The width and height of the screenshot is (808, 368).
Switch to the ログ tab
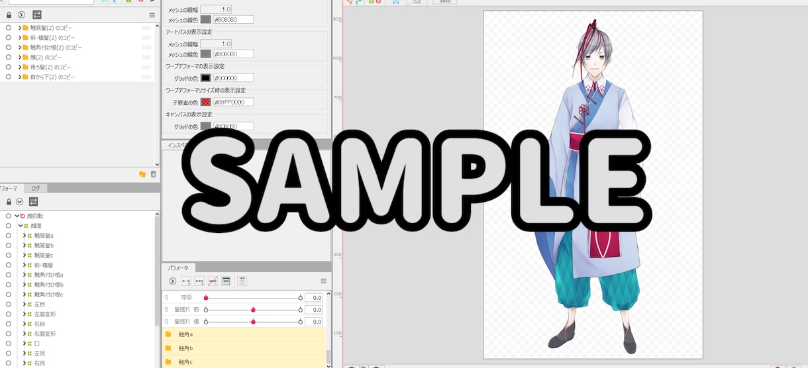[35, 189]
